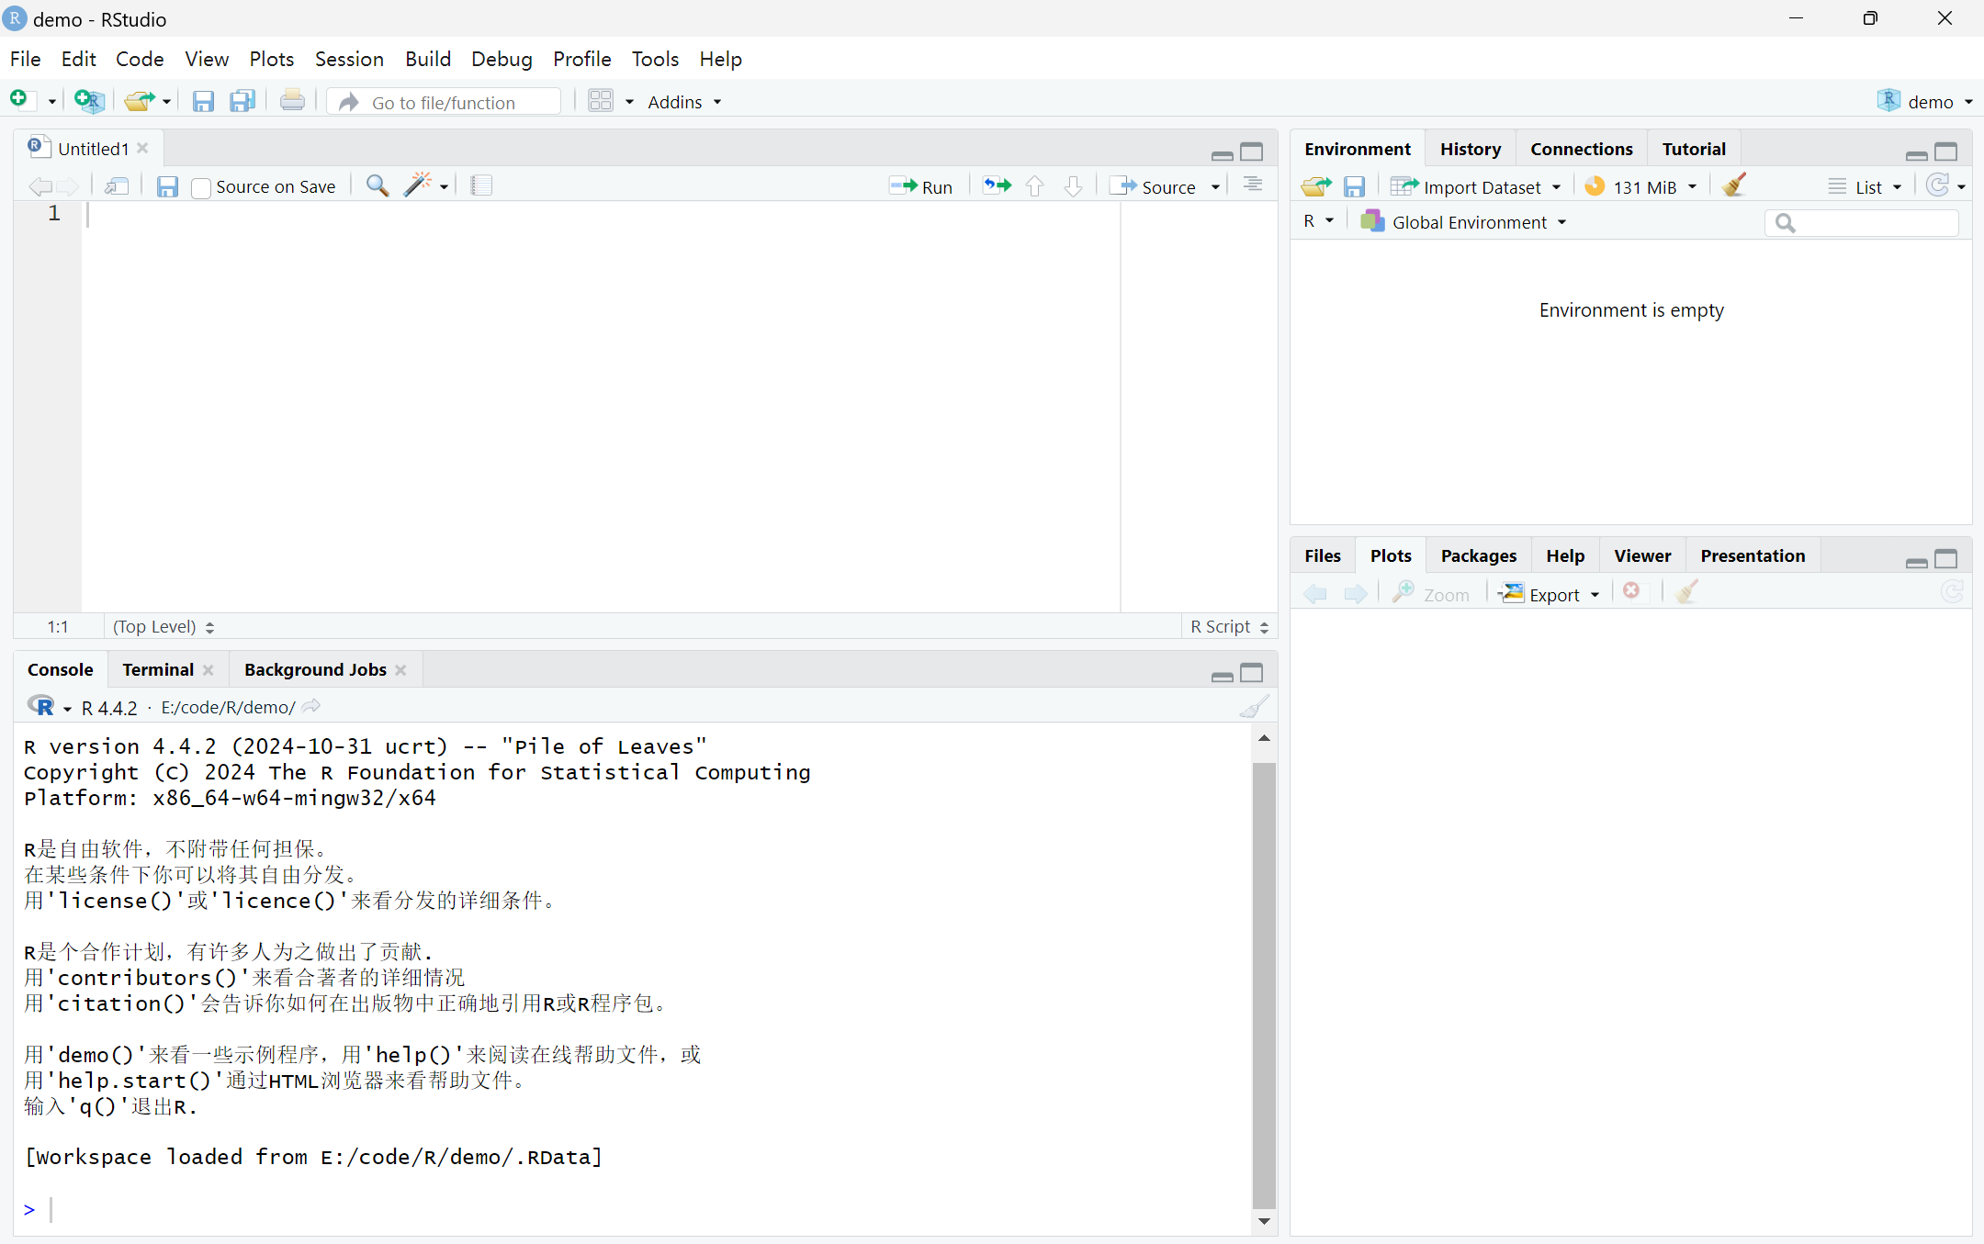Maximize the Console pane
The height and width of the screenshot is (1244, 1984).
1252,673
